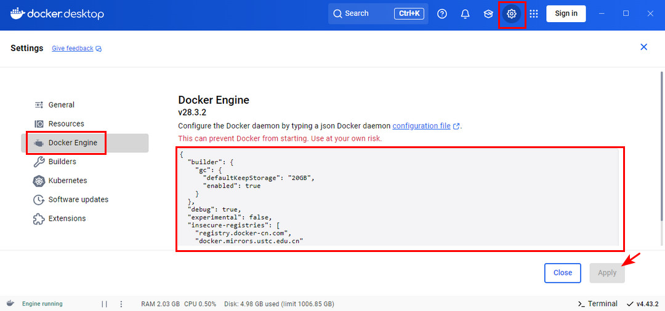This screenshot has width=665, height=311.
Task: Click the magnifier icon in Search
Action: pyautogui.click(x=337, y=14)
